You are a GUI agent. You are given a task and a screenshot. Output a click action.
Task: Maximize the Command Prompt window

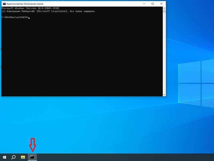click(153, 4)
